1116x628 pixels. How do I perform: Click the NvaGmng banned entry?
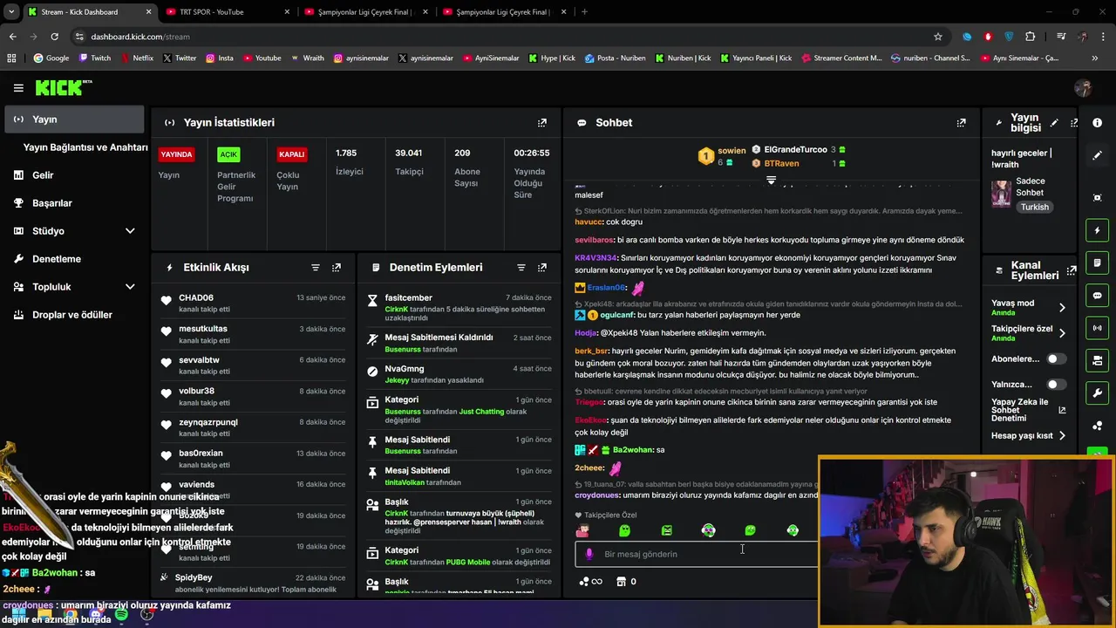[459, 374]
